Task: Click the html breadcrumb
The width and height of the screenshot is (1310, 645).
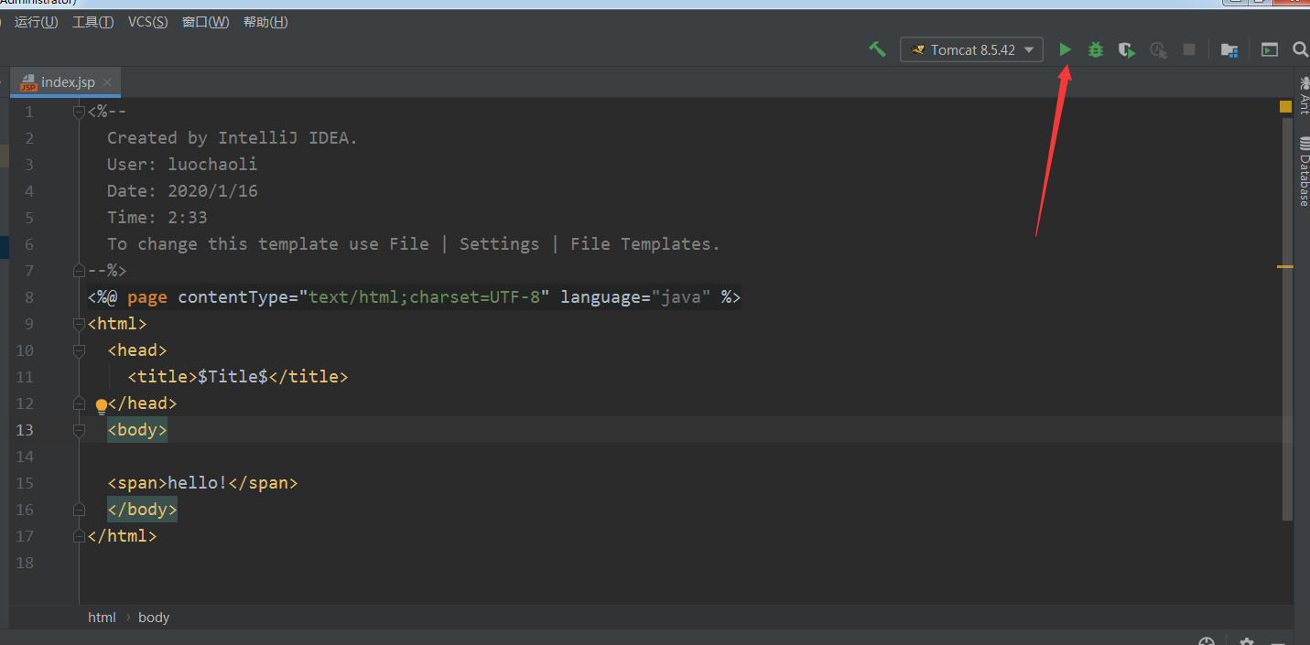Action: (102, 618)
